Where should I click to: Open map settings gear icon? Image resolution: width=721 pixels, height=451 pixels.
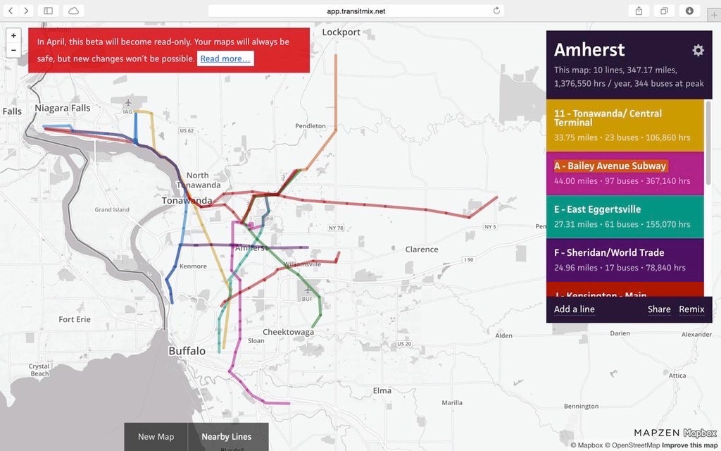pyautogui.click(x=698, y=50)
